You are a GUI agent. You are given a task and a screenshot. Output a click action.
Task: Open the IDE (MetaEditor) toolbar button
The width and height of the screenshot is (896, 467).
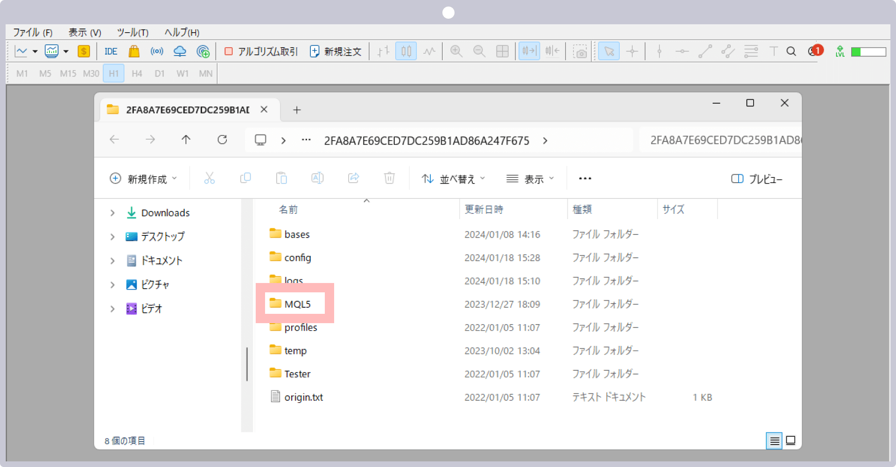[111, 51]
